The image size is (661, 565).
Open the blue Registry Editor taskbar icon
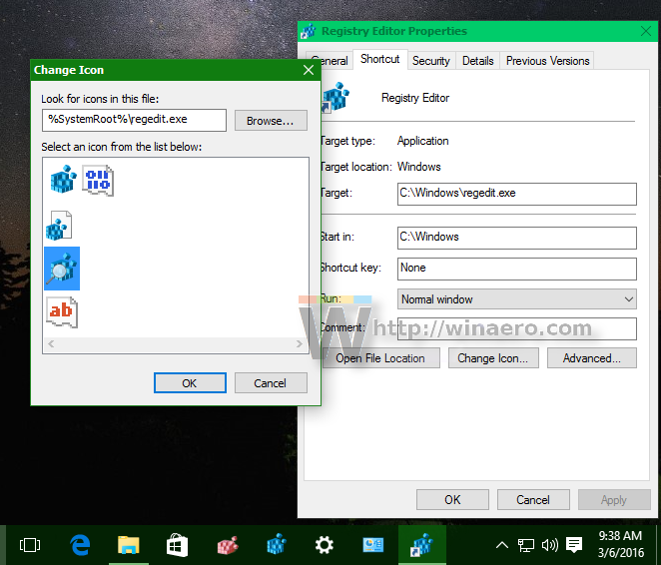(x=277, y=544)
